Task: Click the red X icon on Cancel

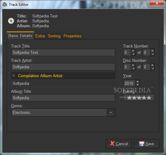Action: 112,143
